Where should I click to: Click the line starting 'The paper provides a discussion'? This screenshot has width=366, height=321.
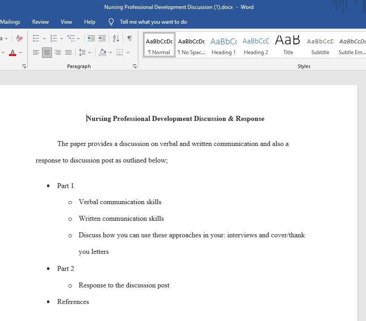[x=173, y=144]
